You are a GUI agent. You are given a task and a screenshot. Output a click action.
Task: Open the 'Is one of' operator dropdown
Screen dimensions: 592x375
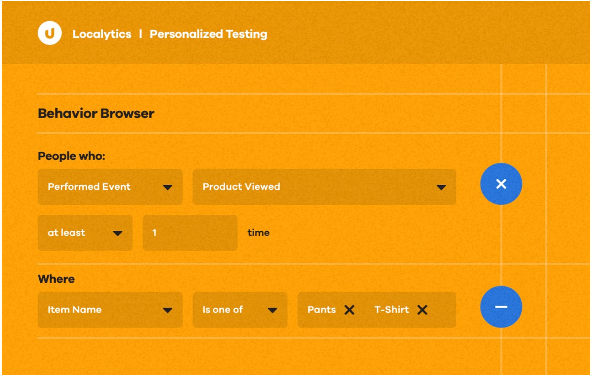pos(240,310)
